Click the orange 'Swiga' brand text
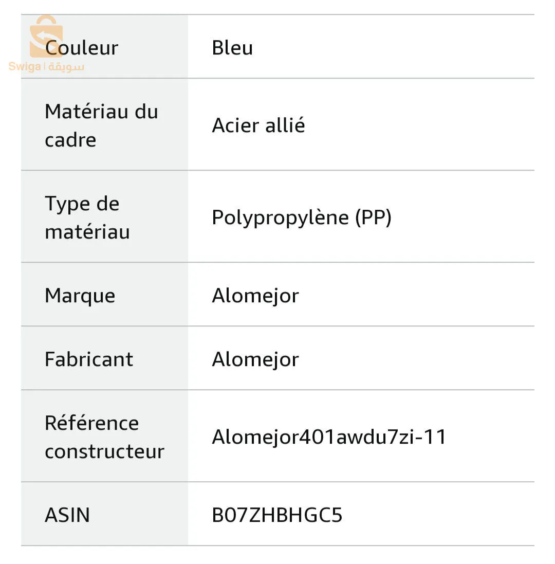Screen dimensions: 555x564 click(25, 67)
